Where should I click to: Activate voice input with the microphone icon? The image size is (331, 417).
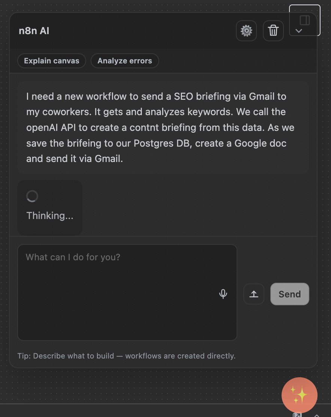pyautogui.click(x=223, y=294)
